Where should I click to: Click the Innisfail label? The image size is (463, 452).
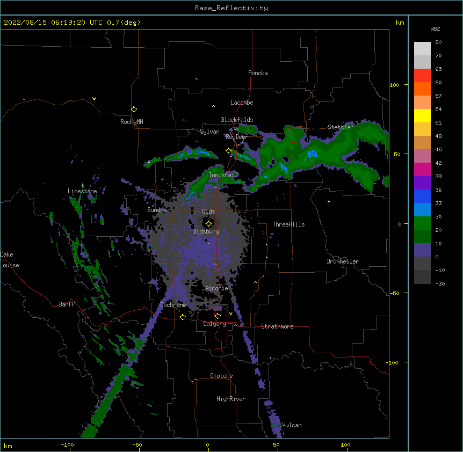point(223,175)
